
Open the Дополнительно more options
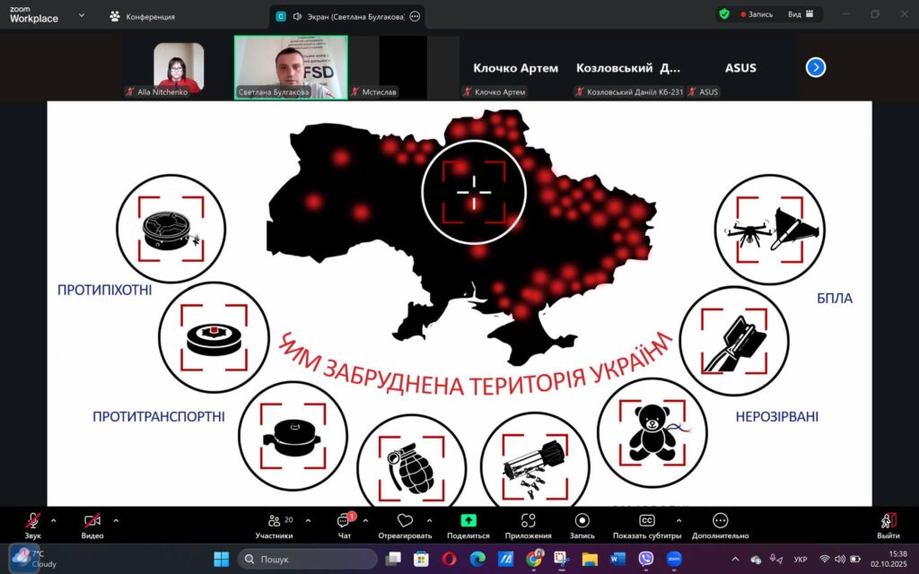tap(720, 521)
